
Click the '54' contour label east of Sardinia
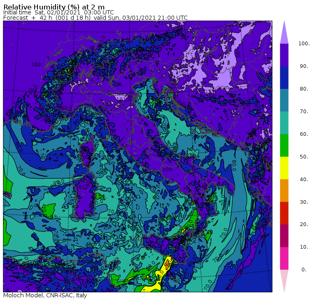102,196
